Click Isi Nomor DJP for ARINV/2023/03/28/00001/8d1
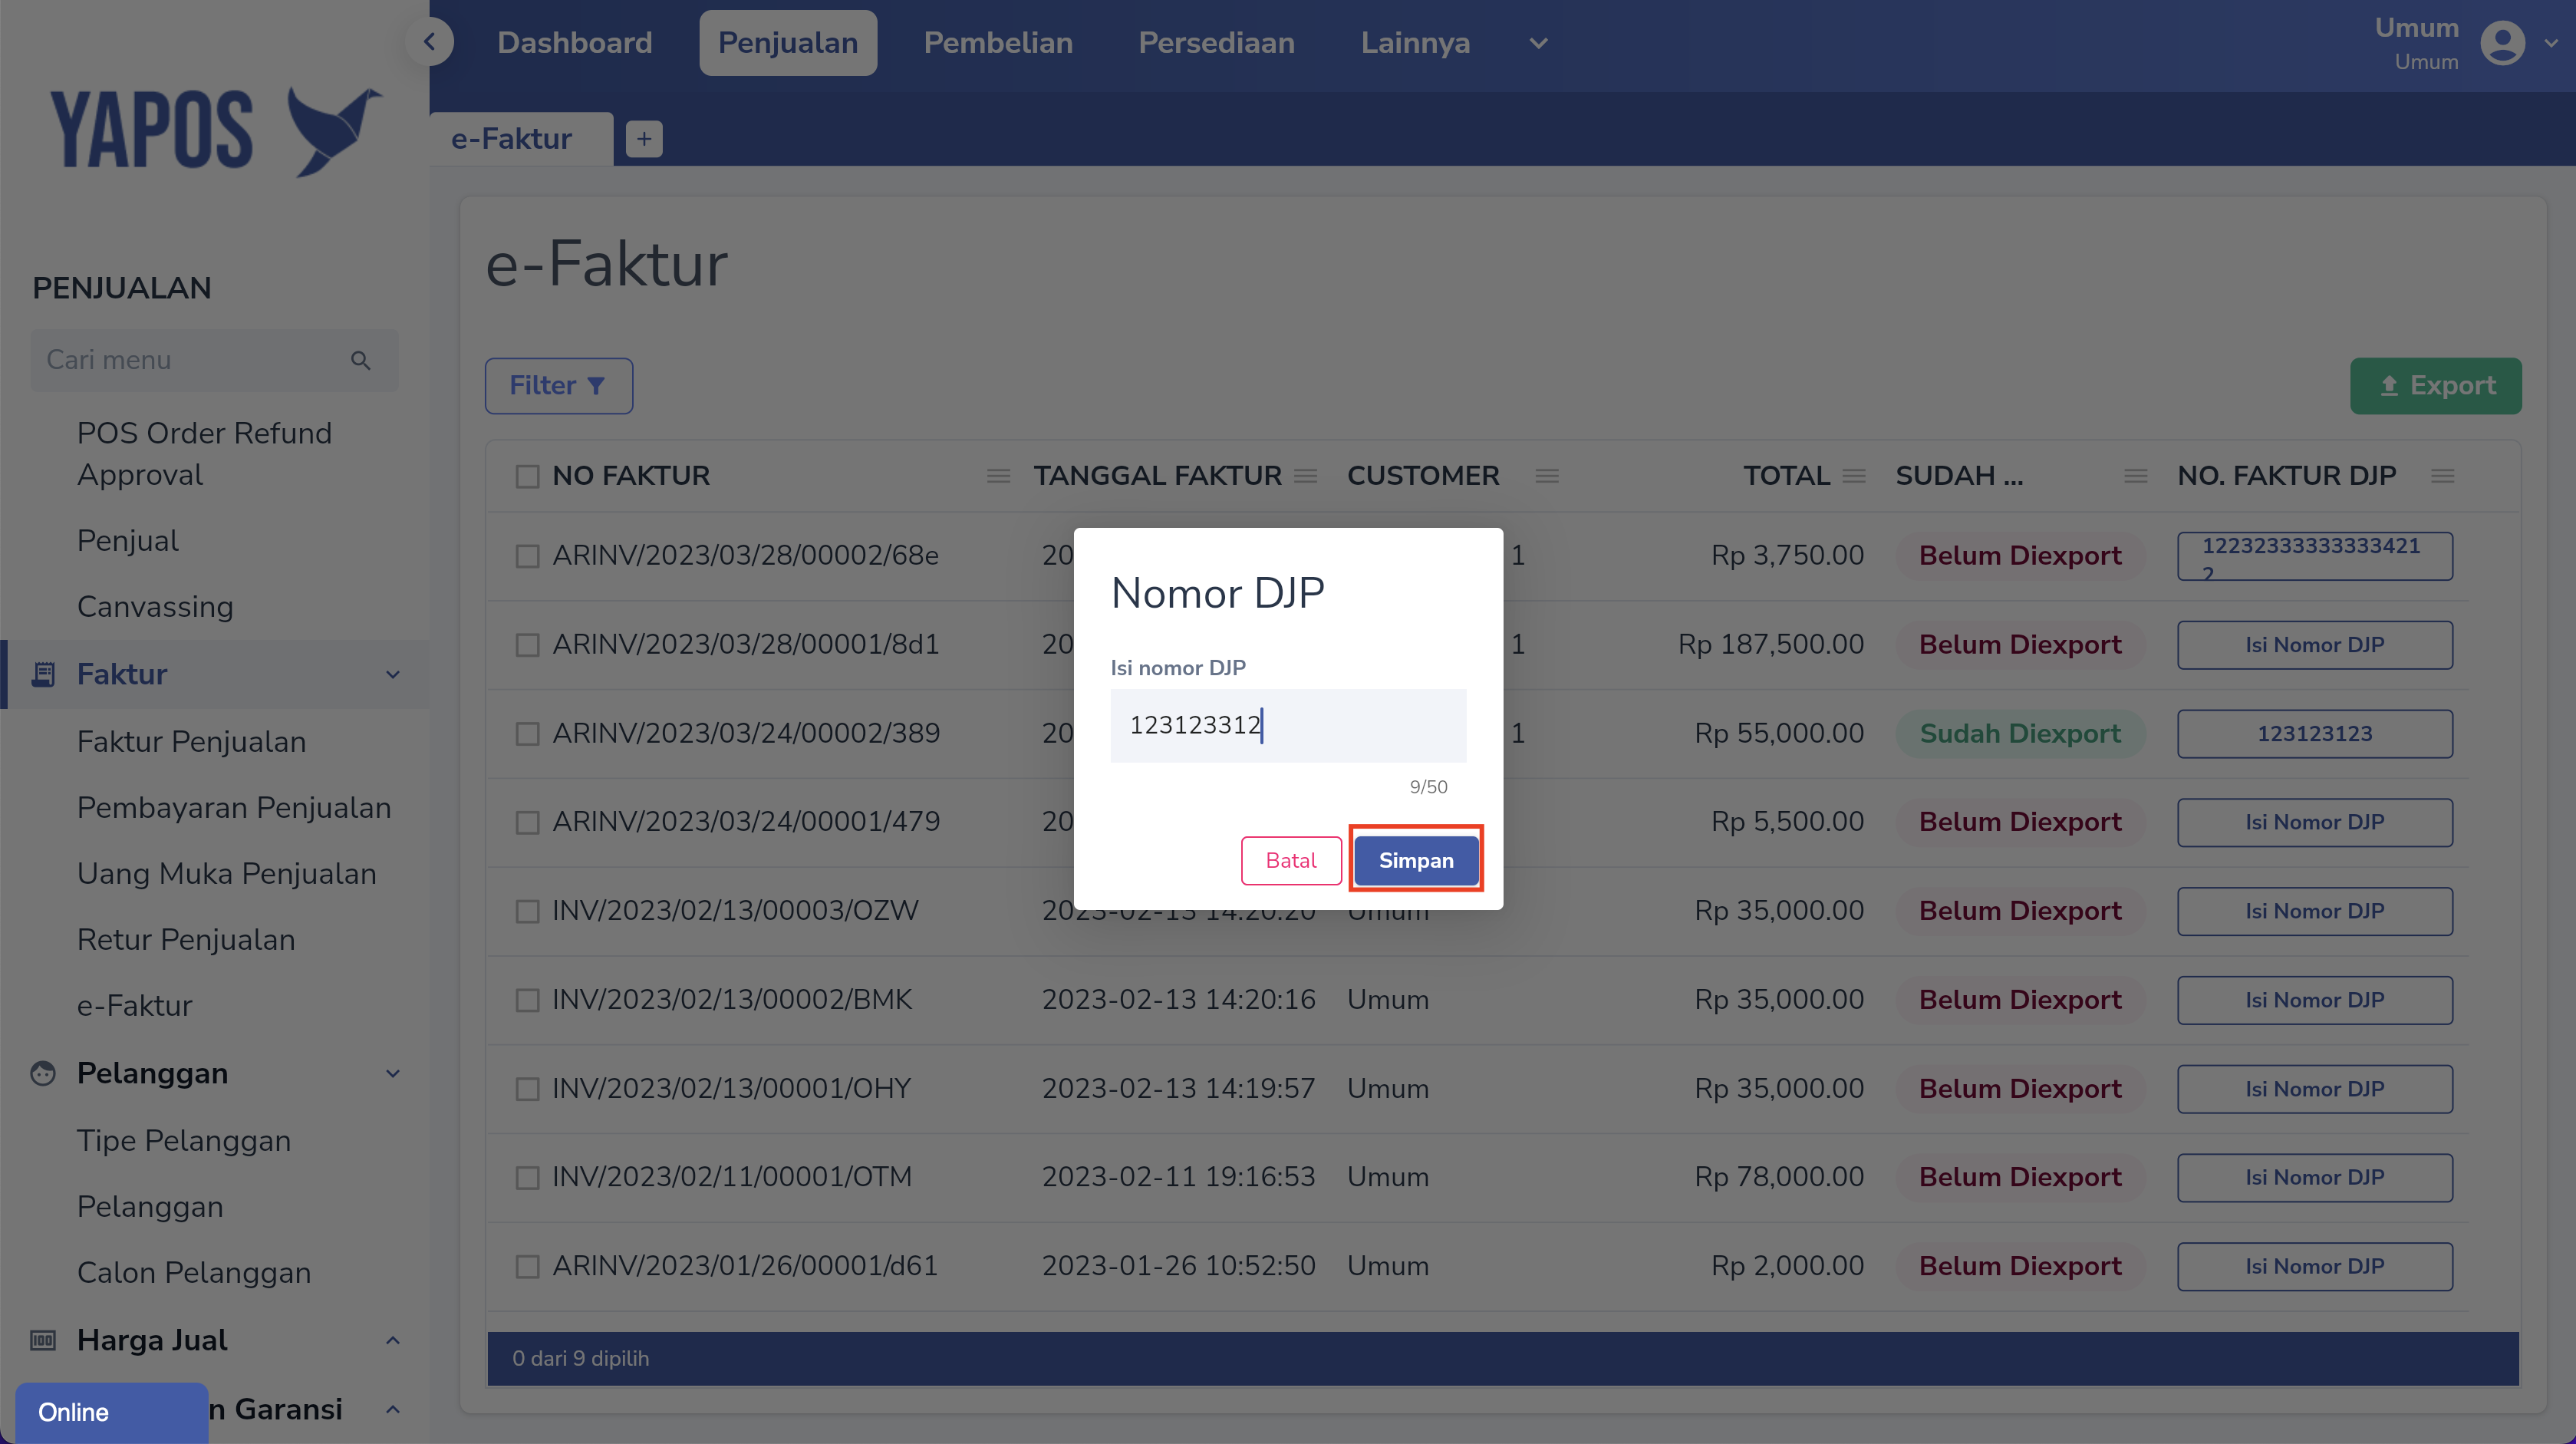 2315,645
